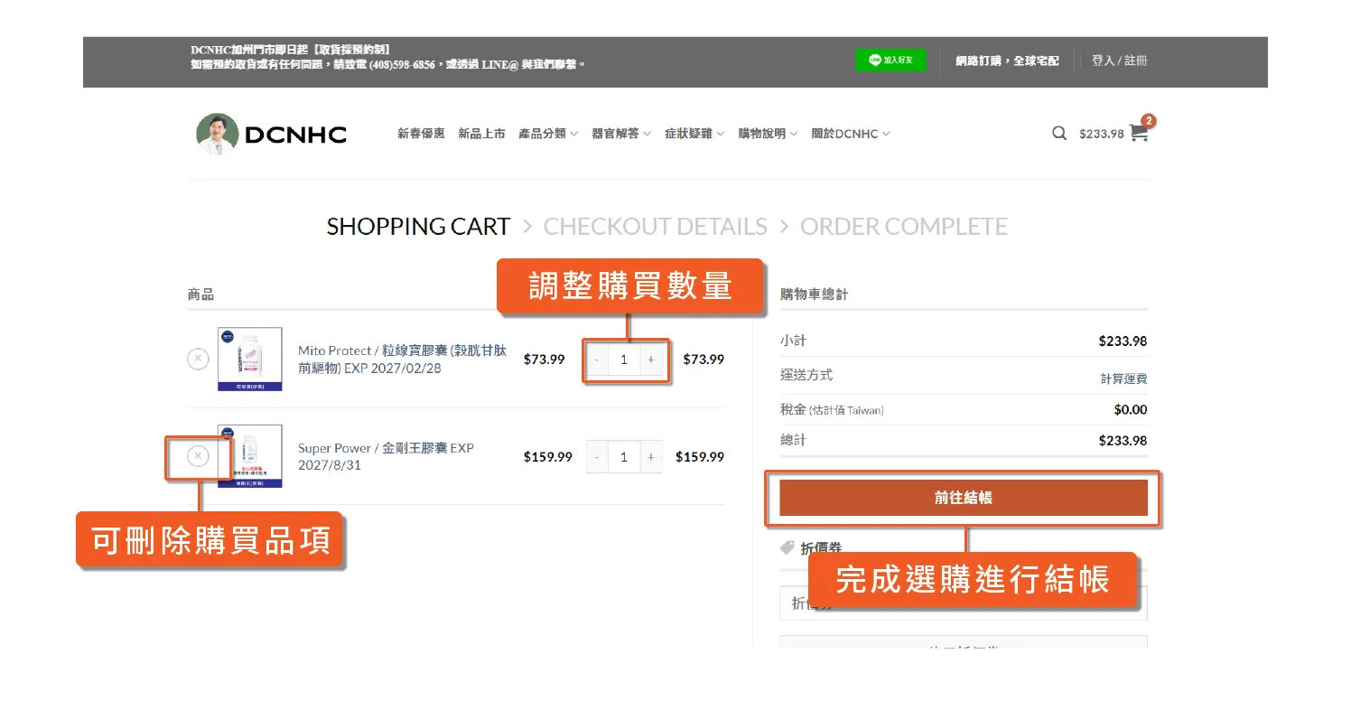Open the Super Power product link
This screenshot has height=701, width=1351.
(x=386, y=456)
